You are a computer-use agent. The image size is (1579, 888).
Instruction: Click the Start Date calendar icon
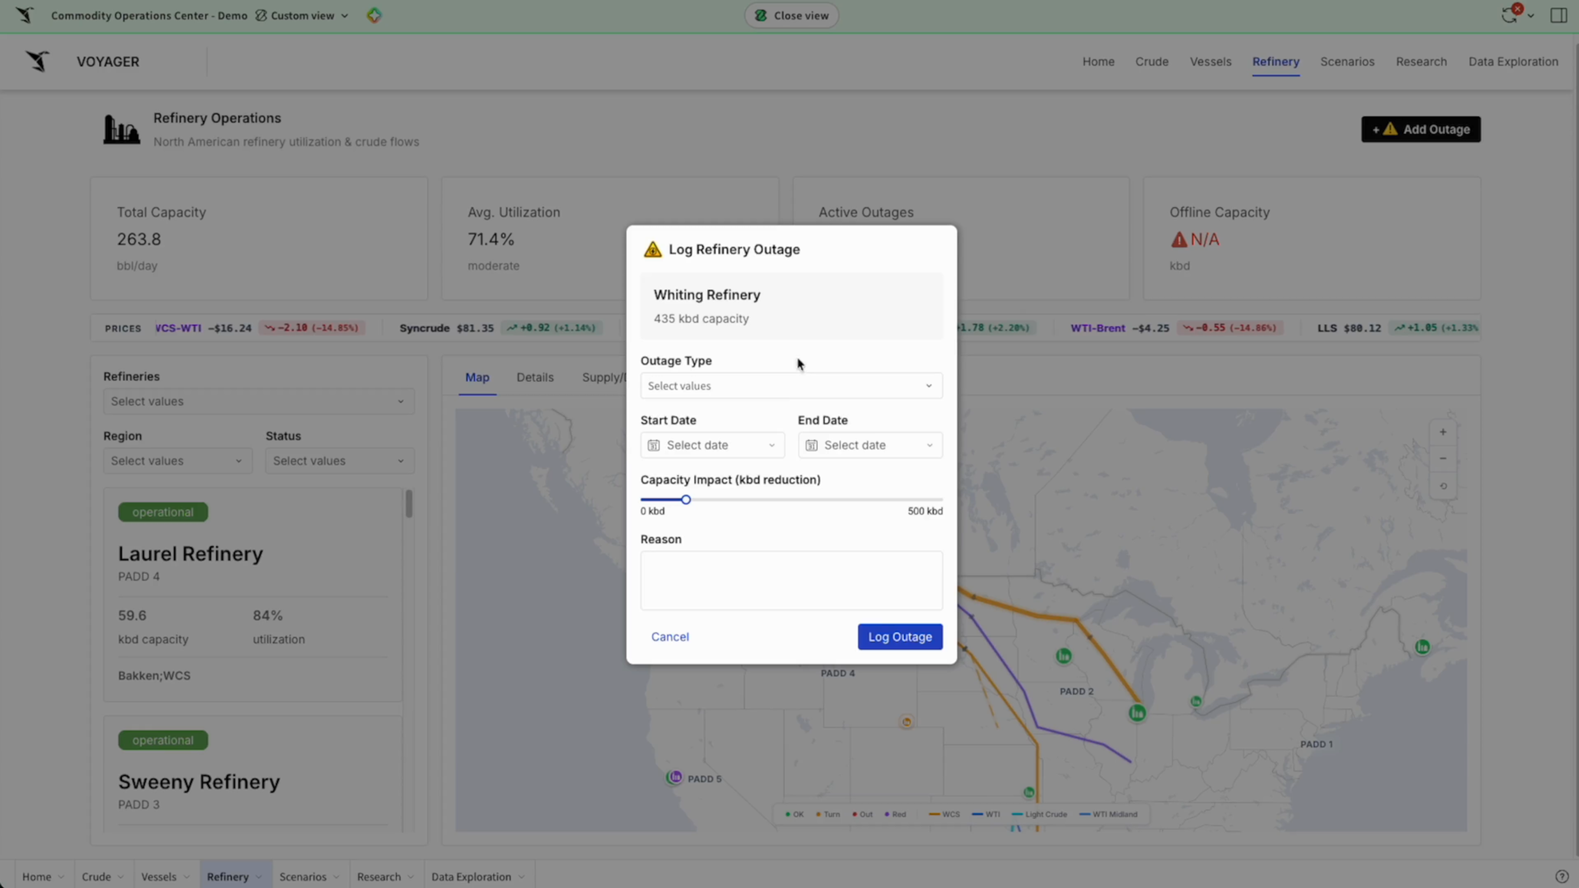point(653,445)
